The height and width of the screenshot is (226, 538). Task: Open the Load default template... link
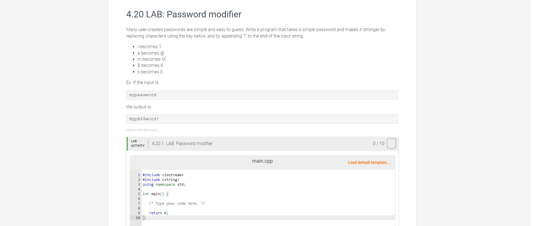(369, 162)
